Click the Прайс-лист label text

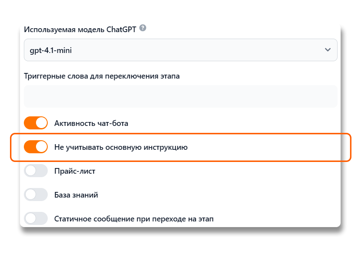coord(75,171)
